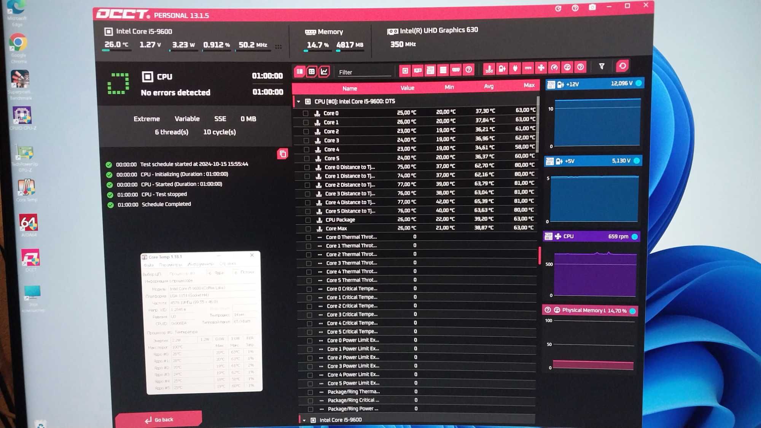Open Google Chrome desktop shortcut
This screenshot has width=761, height=428.
(x=18, y=48)
